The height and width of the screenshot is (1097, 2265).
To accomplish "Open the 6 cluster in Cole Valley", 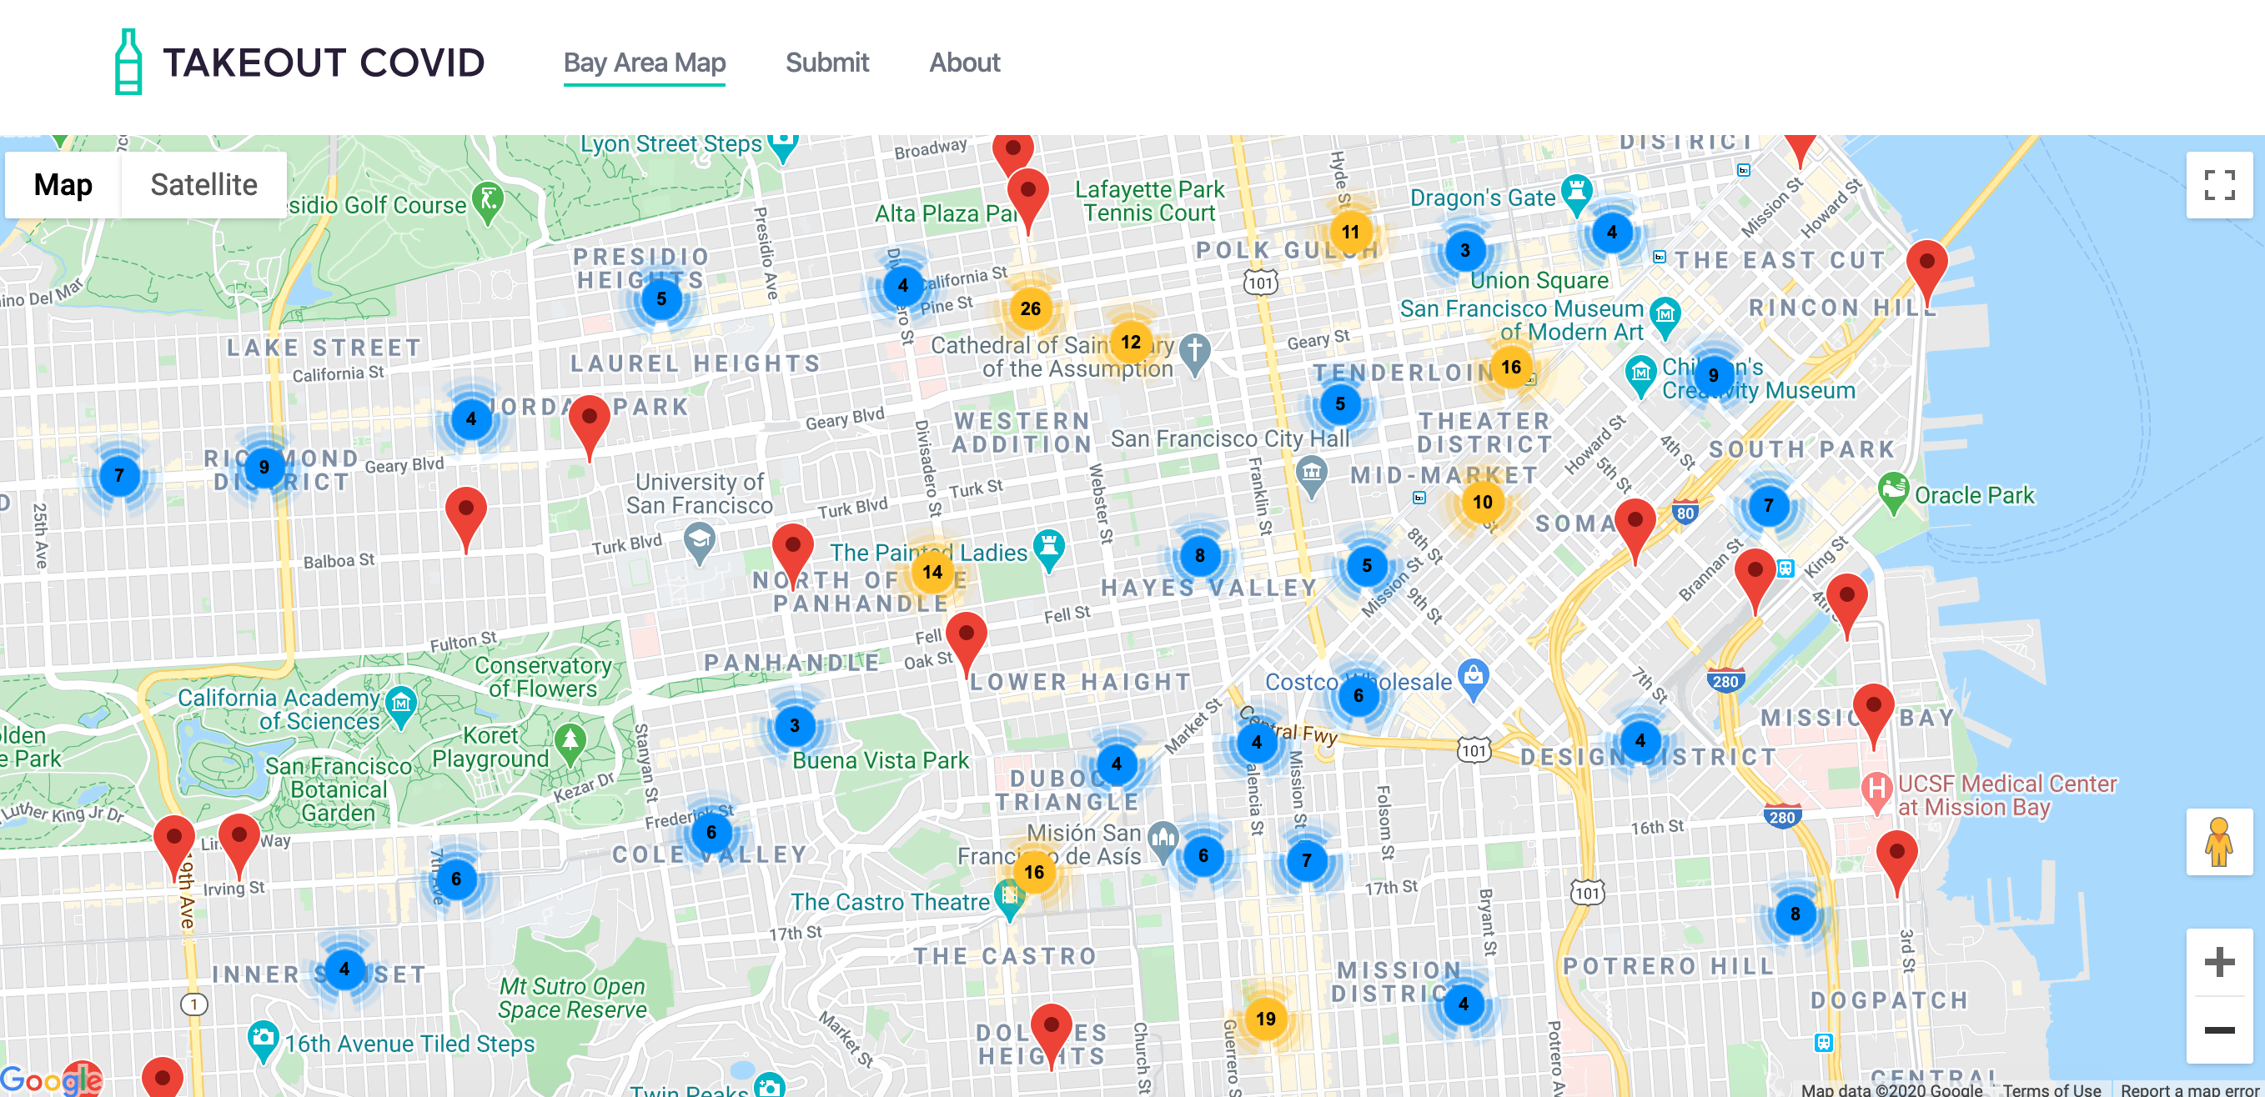I will [x=711, y=833].
